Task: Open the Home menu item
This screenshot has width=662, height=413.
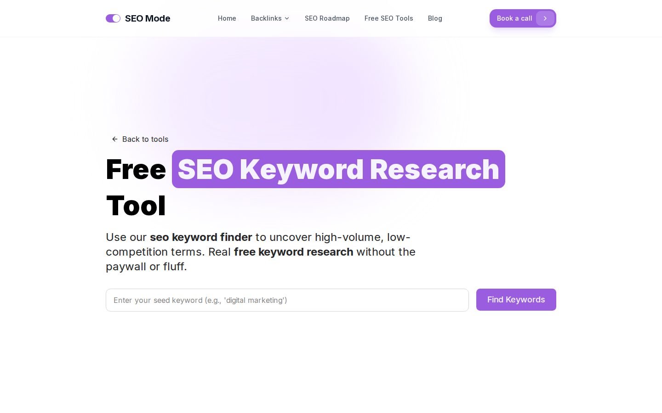Action: pos(227,18)
